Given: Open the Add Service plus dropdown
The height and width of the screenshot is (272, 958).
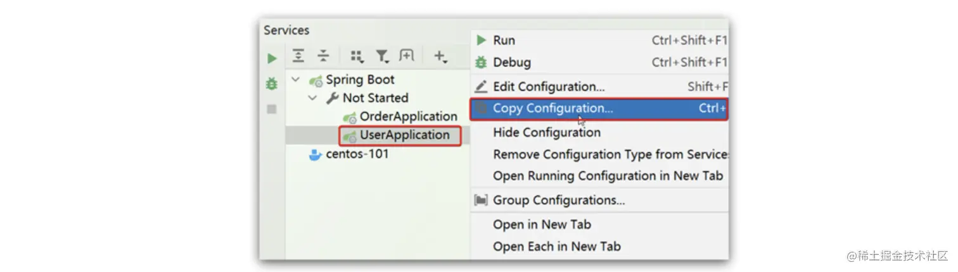Looking at the screenshot, I should point(440,56).
